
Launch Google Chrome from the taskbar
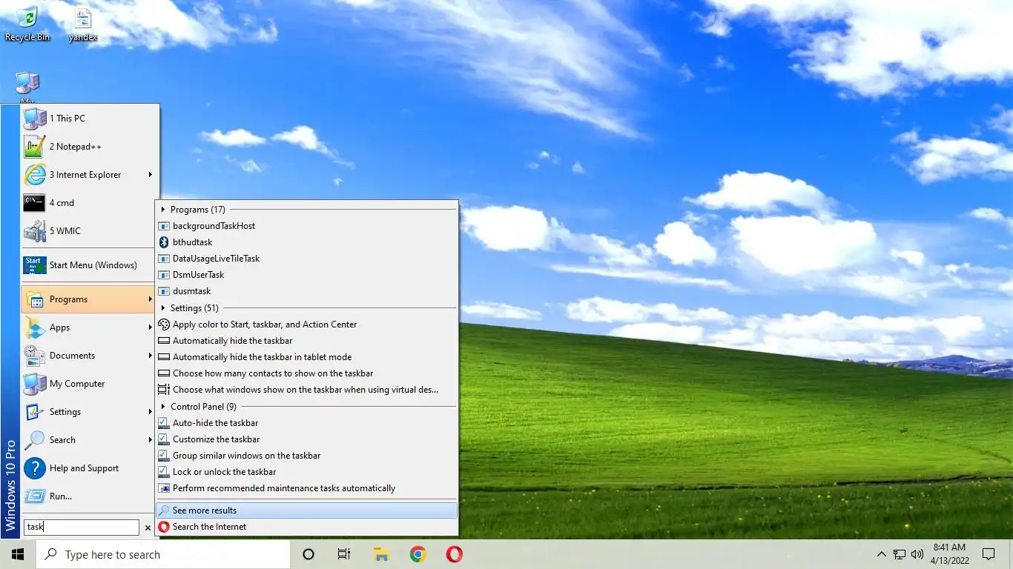click(418, 554)
